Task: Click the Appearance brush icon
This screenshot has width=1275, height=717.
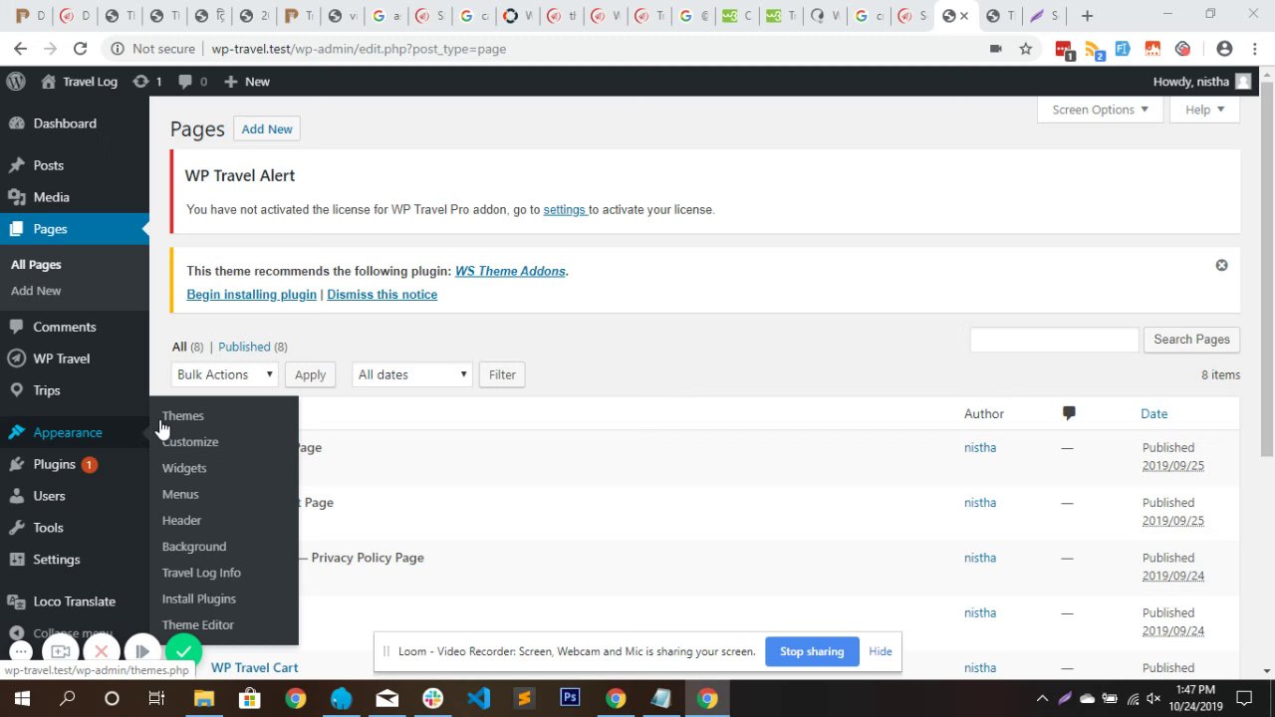Action: coord(16,432)
